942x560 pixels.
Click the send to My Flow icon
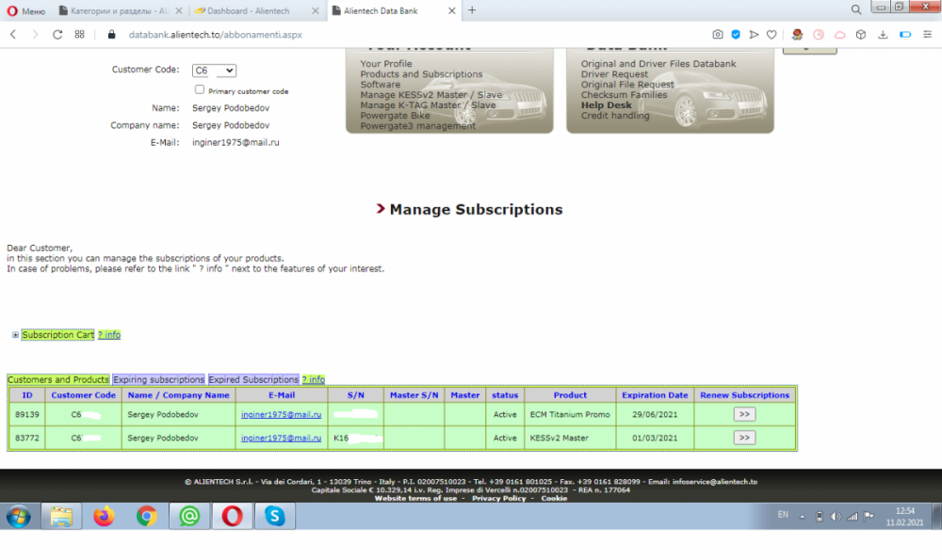[x=754, y=34]
